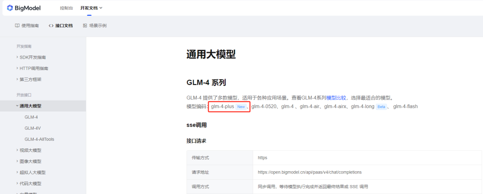Switch to the 场景示例 tab
Screen dimensions: 483x194
pyautogui.click(x=95, y=25)
